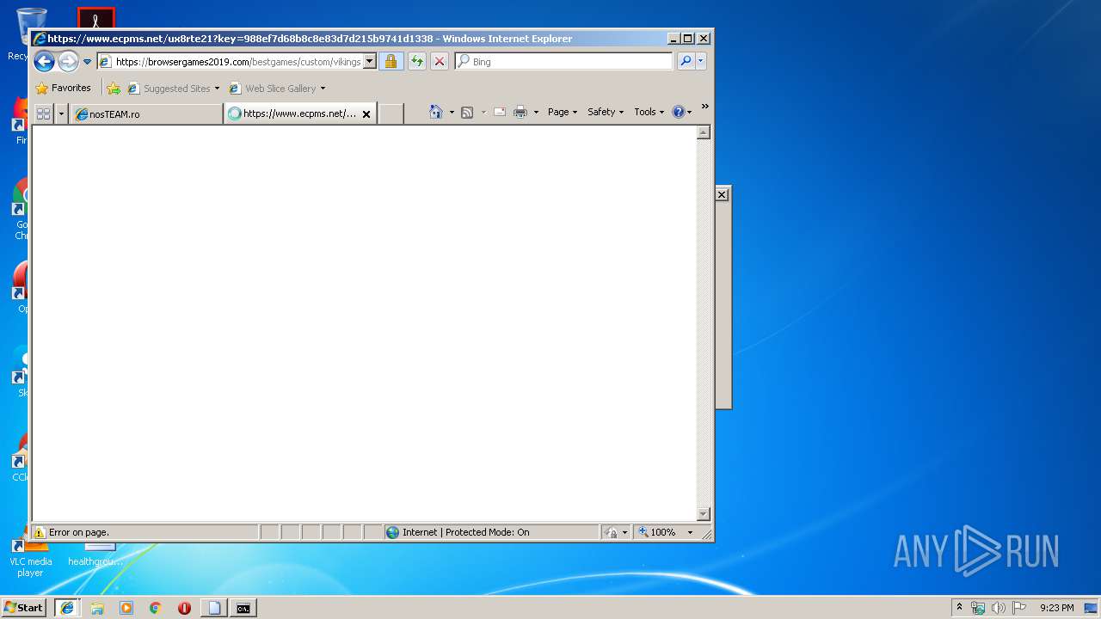Go back with the Back arrow
The height and width of the screenshot is (619, 1101).
point(44,61)
